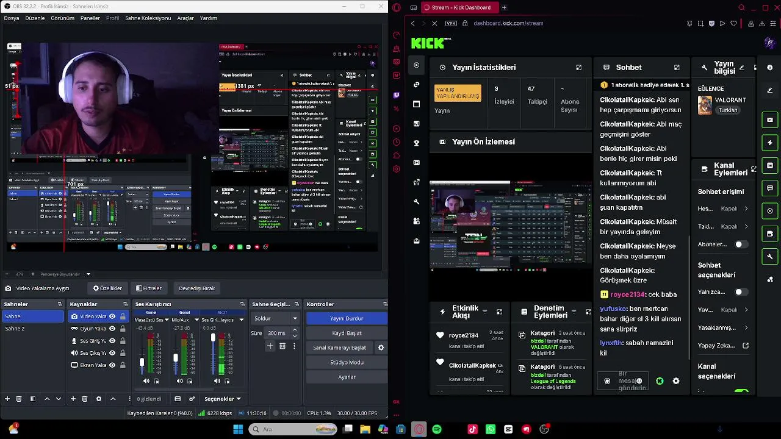Open the Paneller menu in OBS
Screen dimensions: 781x439
[90, 18]
